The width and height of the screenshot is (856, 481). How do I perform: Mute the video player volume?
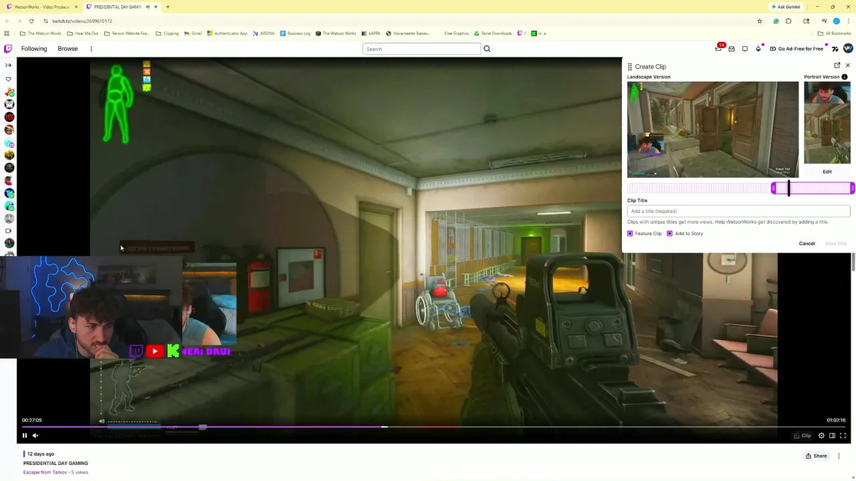tap(35, 436)
